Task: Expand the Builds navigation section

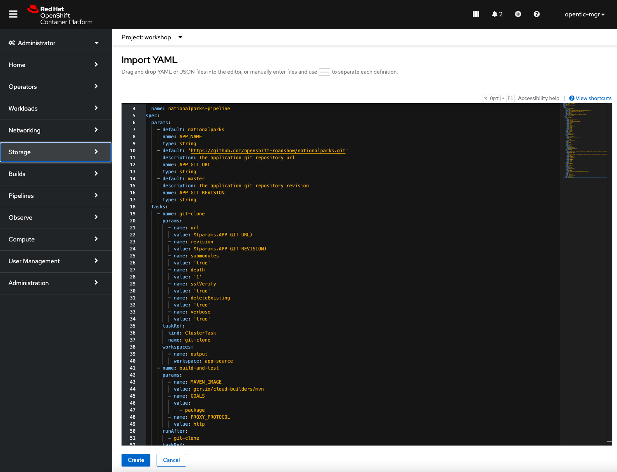Action: point(56,174)
